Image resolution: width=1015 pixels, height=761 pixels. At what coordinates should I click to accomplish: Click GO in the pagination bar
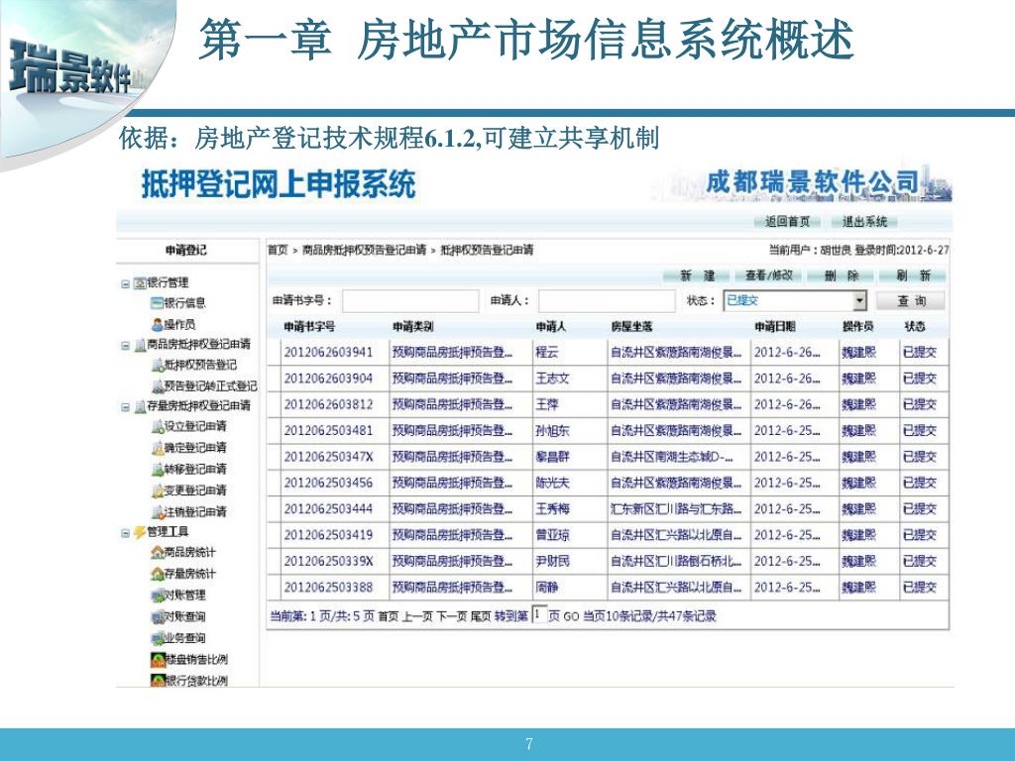(x=570, y=616)
